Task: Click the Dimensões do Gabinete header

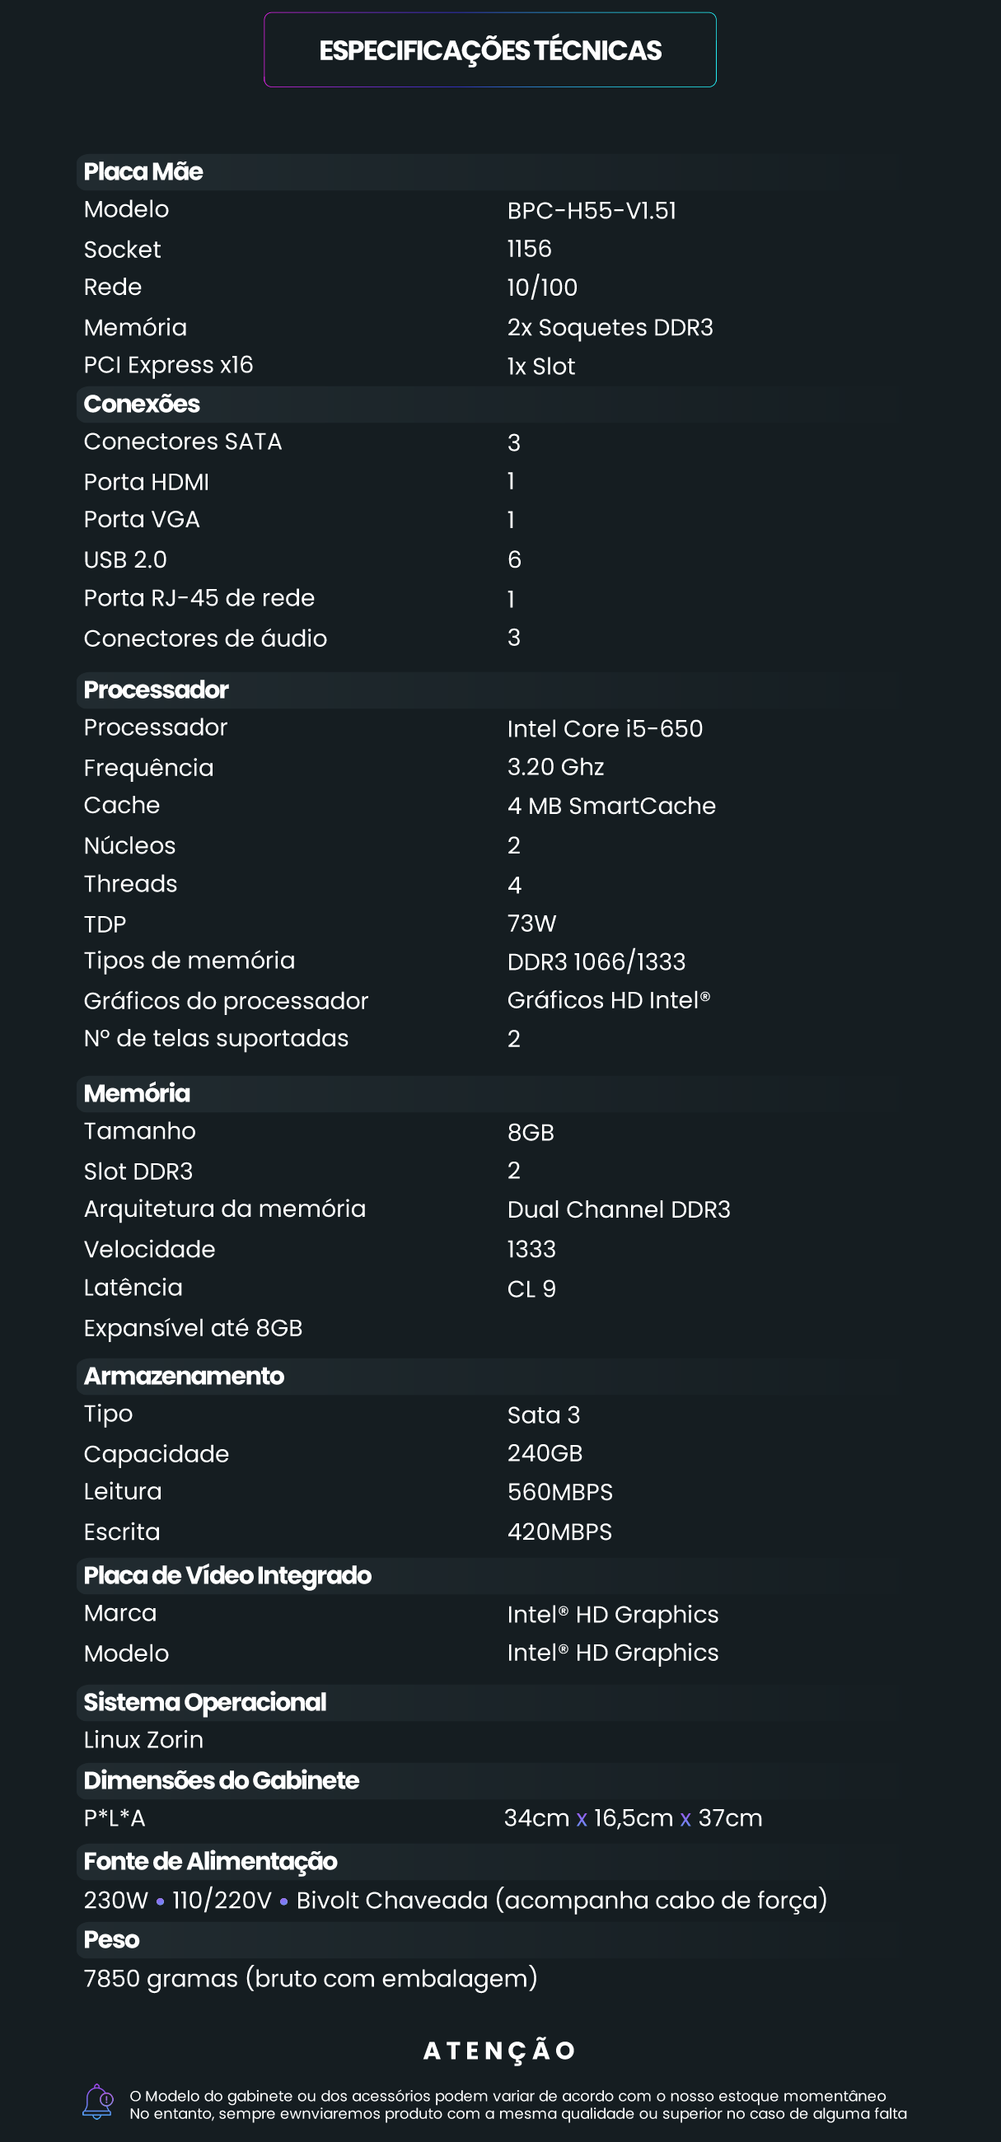Action: point(221,1780)
